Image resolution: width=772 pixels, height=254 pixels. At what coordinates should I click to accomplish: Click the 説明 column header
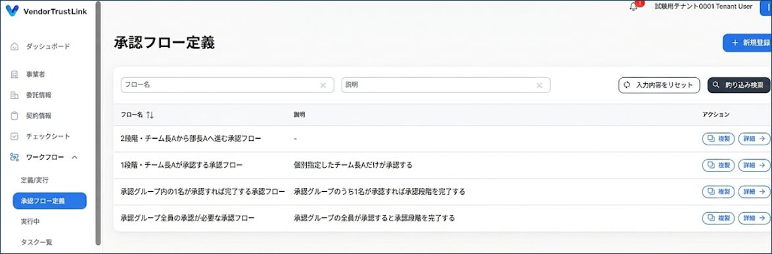point(300,115)
